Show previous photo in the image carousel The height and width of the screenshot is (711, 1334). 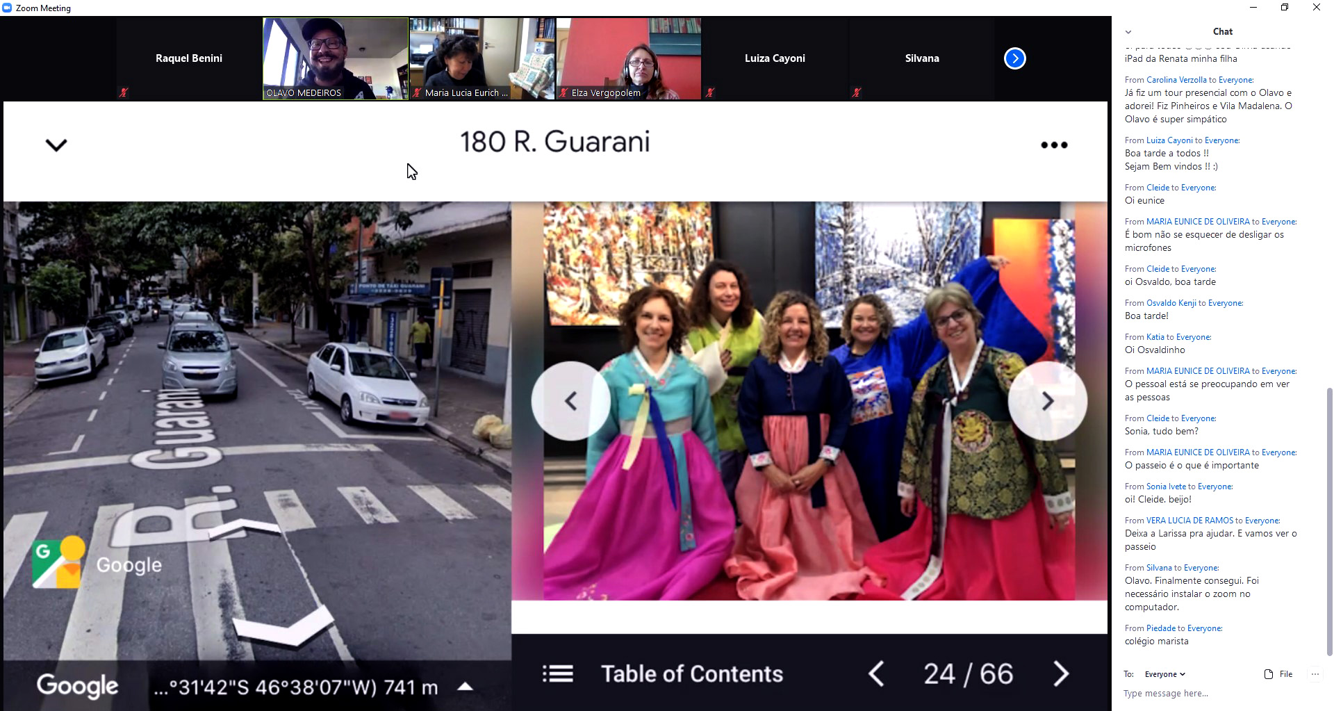[x=570, y=401]
